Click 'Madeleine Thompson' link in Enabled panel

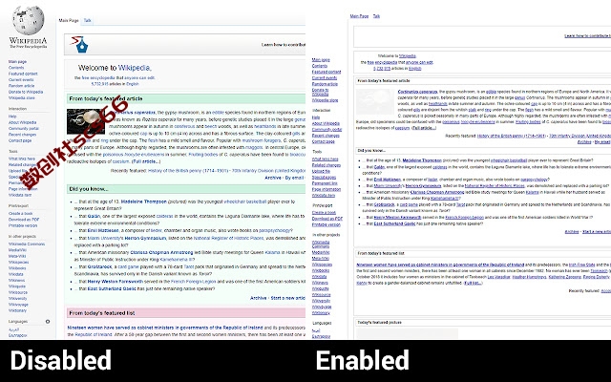(422, 160)
